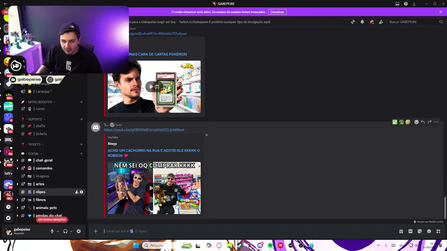
Task: Open the youtu.be qFBfittikI8 link
Action: (144, 130)
